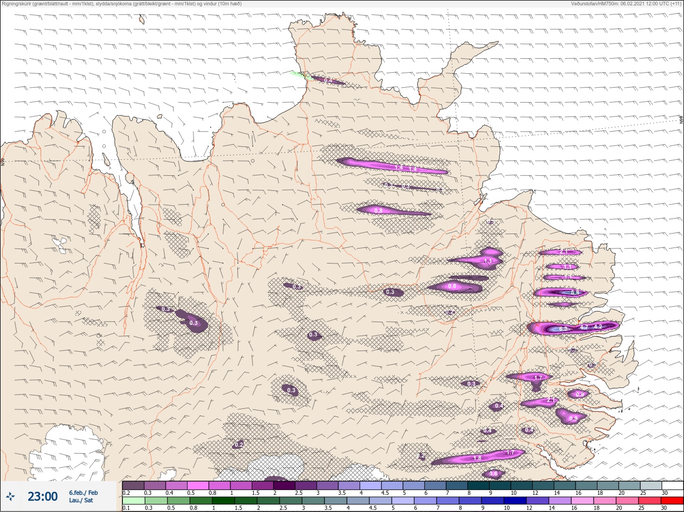The width and height of the screenshot is (684, 512).
Task: Select the dark purple upper legend swatch labeled 2
Action: coord(284,486)
